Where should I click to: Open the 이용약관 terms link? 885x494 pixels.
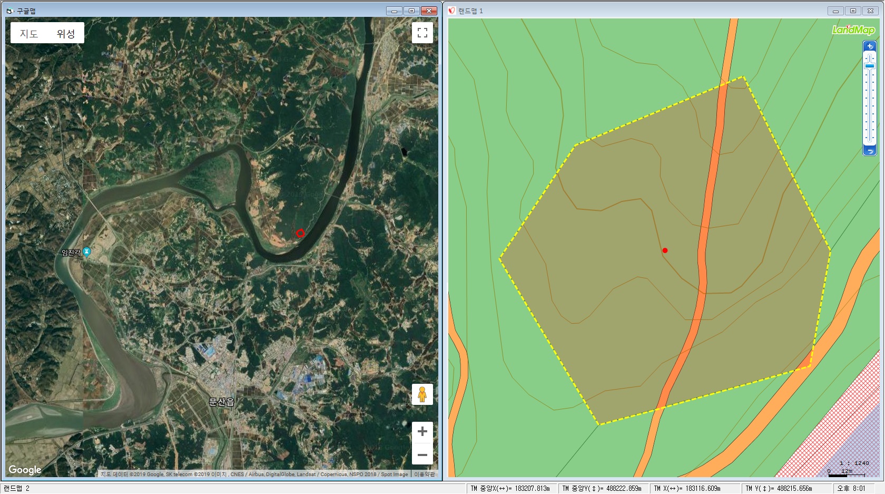click(425, 474)
